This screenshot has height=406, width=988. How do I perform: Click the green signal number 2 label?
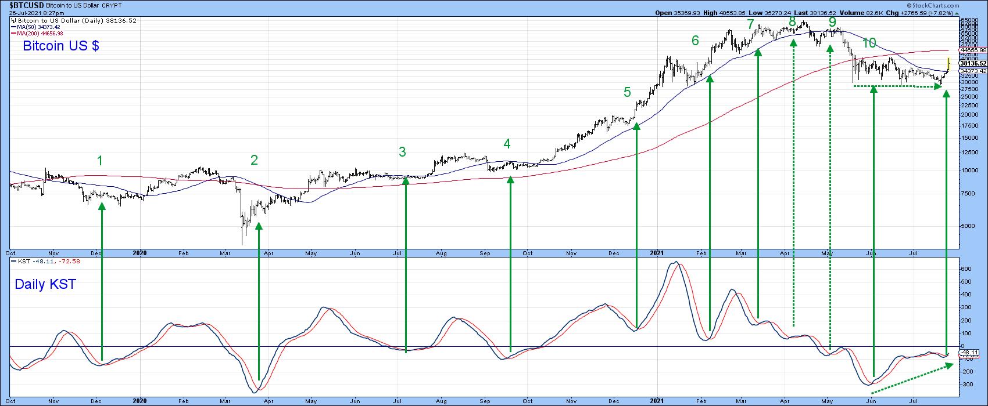[x=254, y=160]
